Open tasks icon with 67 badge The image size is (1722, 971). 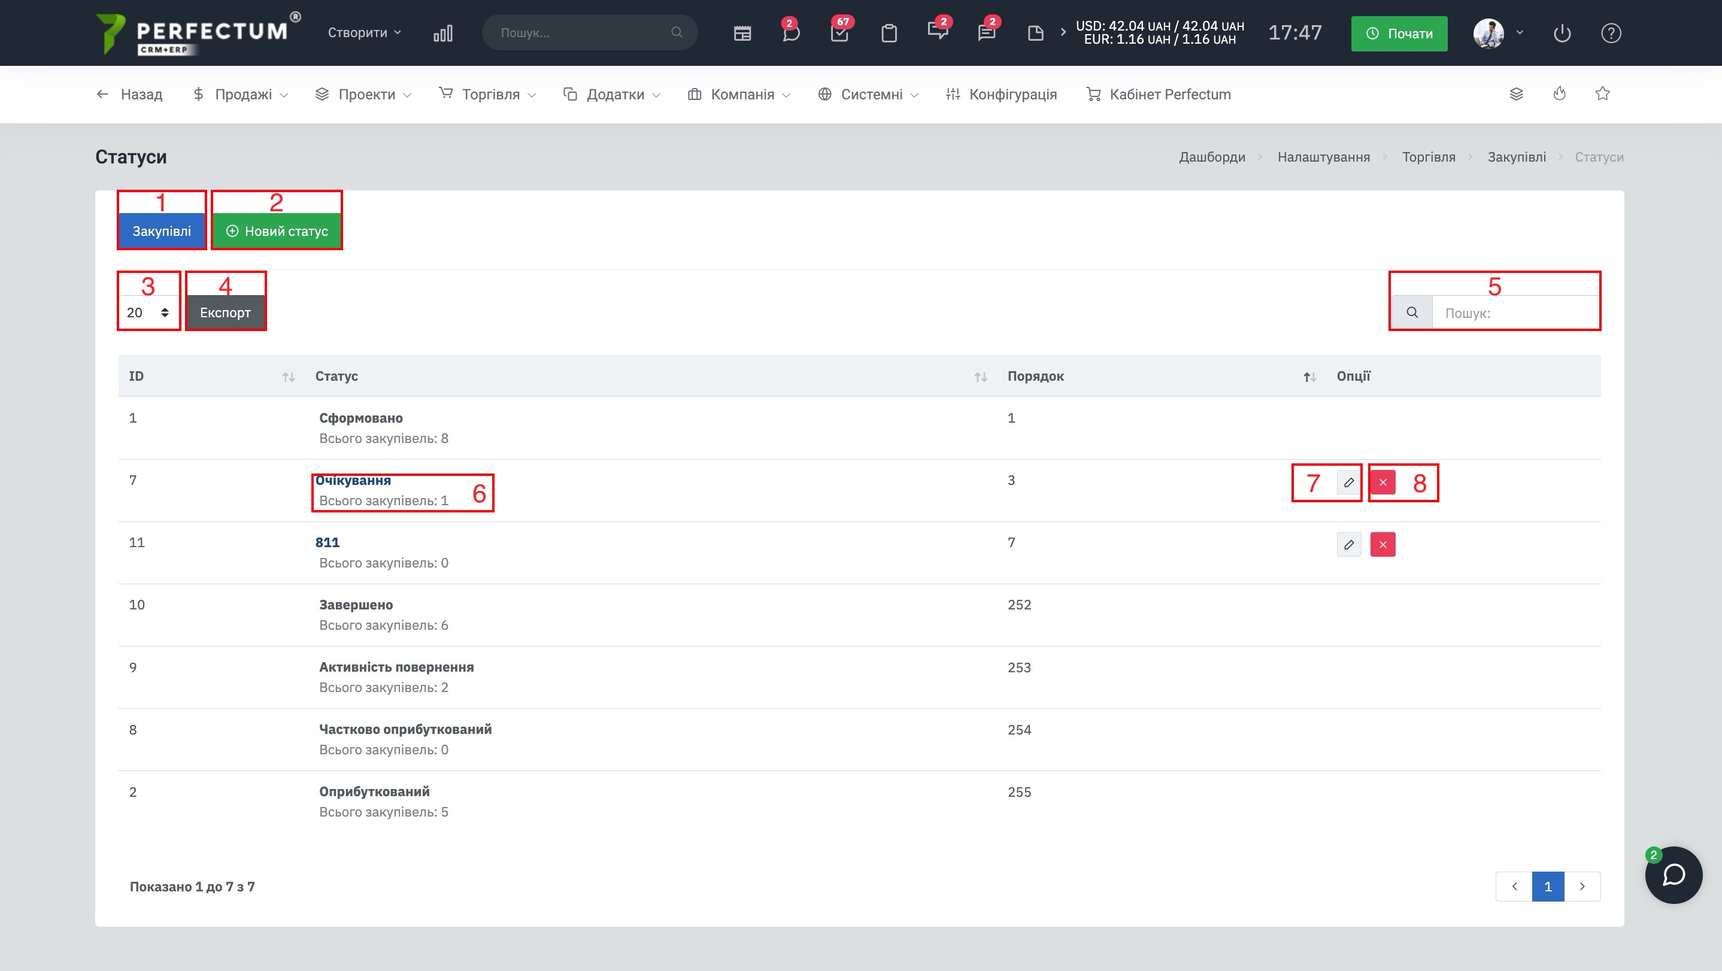pos(839,33)
